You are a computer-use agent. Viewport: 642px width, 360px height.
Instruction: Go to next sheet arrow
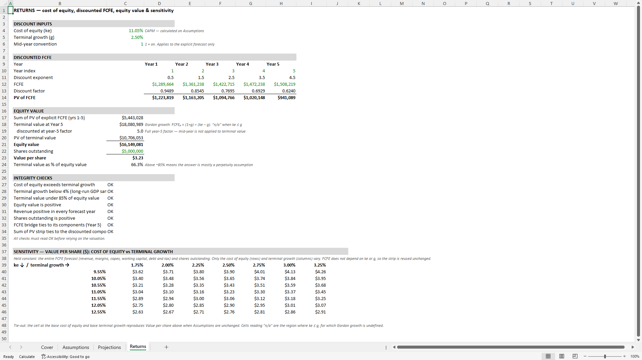(21, 347)
